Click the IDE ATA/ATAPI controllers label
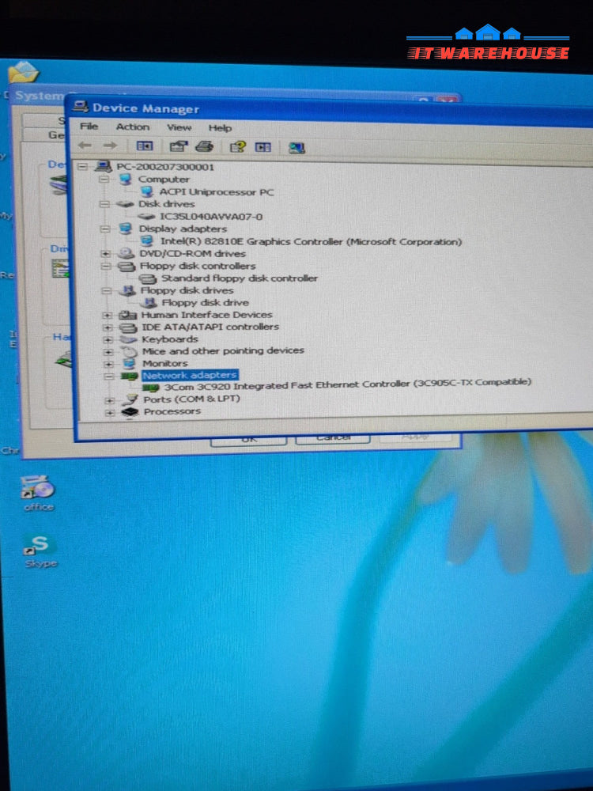Image resolution: width=593 pixels, height=791 pixels. point(210,327)
